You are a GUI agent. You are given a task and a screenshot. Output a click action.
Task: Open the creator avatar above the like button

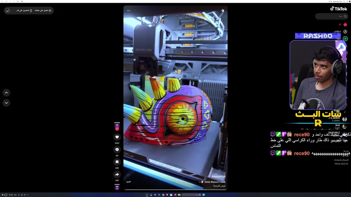(117, 125)
